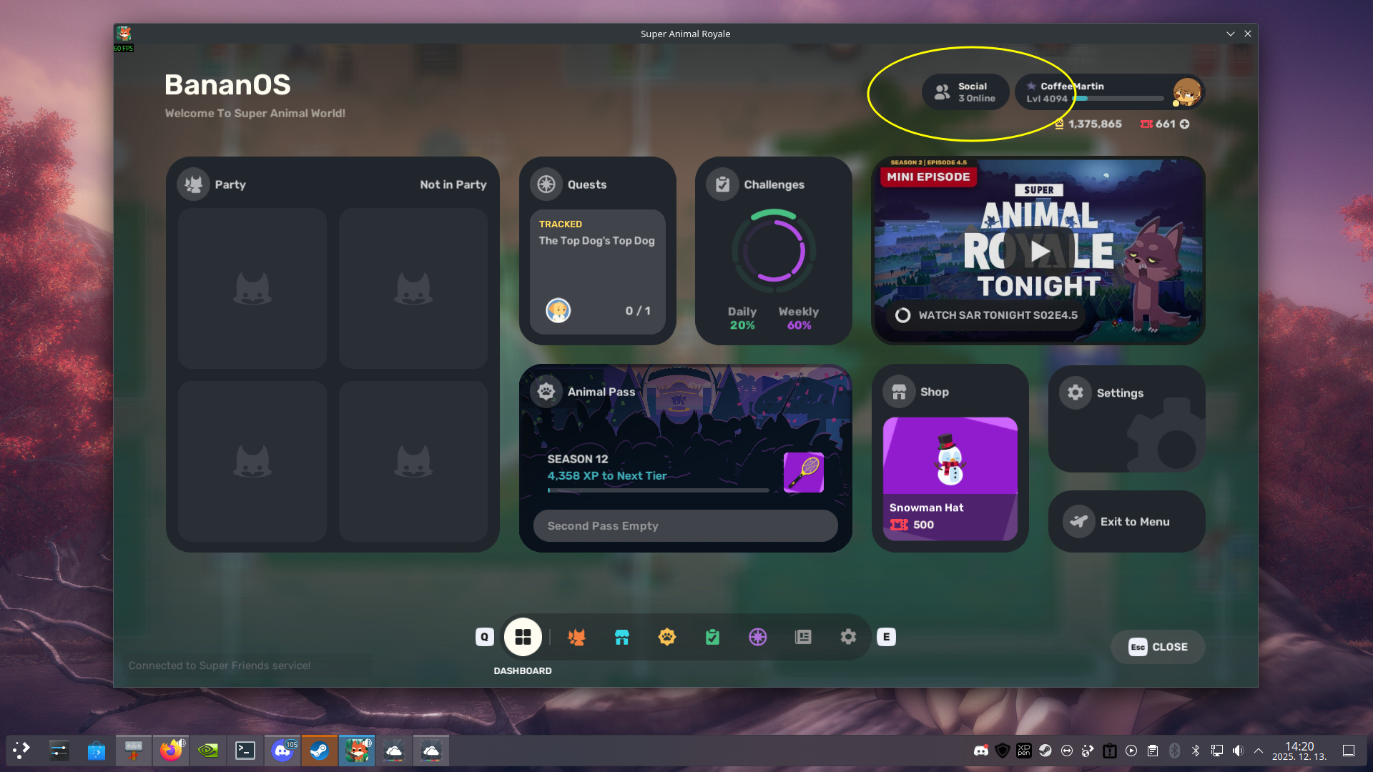Open the gray newspaper News tab icon

coord(803,637)
